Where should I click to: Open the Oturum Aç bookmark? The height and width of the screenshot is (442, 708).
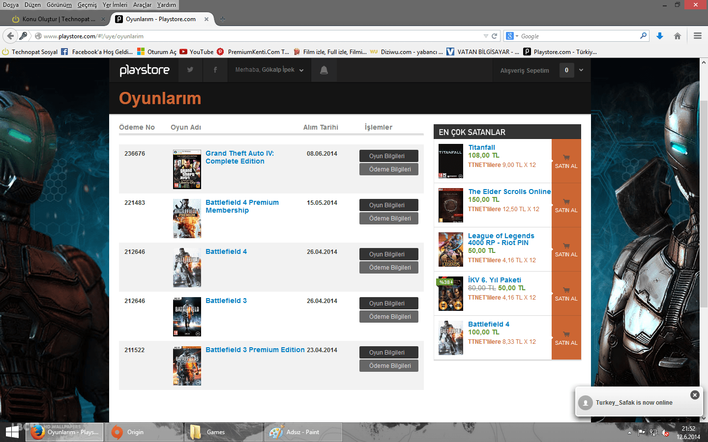click(157, 52)
